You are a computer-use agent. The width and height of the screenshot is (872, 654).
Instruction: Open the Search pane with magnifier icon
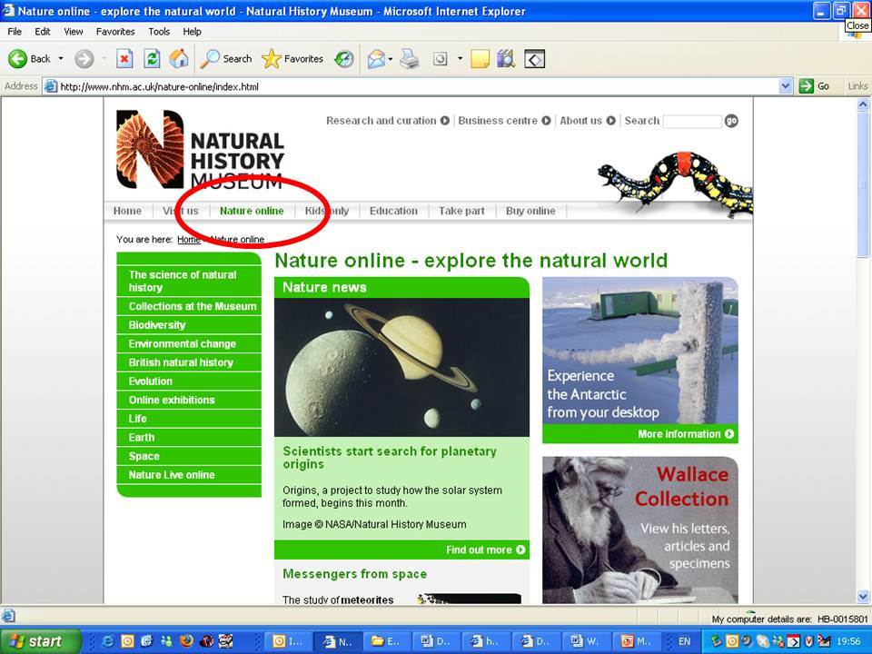(x=226, y=58)
